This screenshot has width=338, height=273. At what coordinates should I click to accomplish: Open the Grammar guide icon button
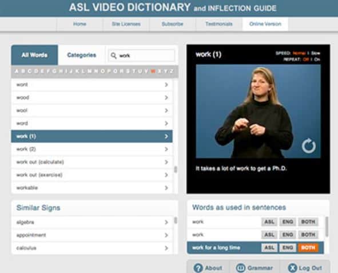click(x=241, y=268)
